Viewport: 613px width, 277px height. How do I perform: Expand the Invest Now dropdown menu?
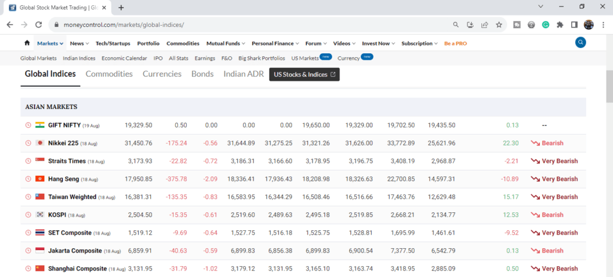[378, 43]
